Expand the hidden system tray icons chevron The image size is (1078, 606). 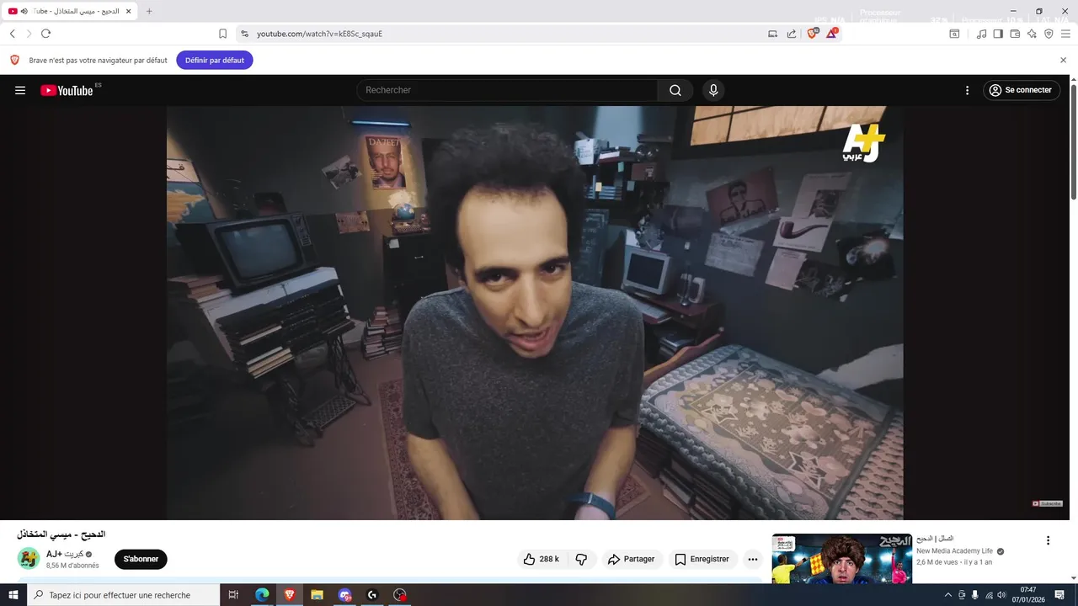tap(947, 595)
